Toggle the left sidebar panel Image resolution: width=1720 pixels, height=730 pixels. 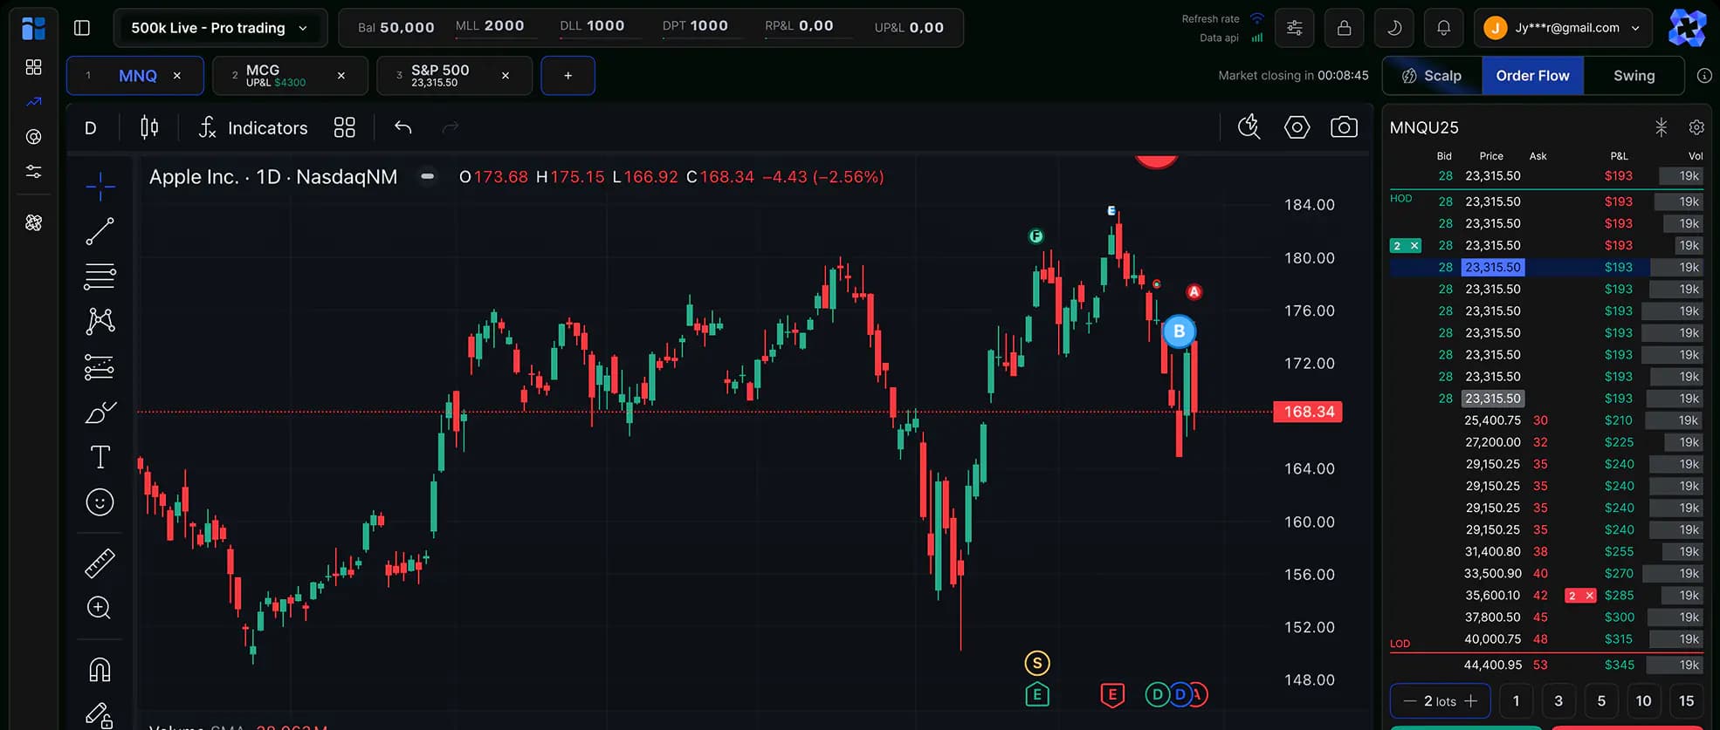(82, 28)
